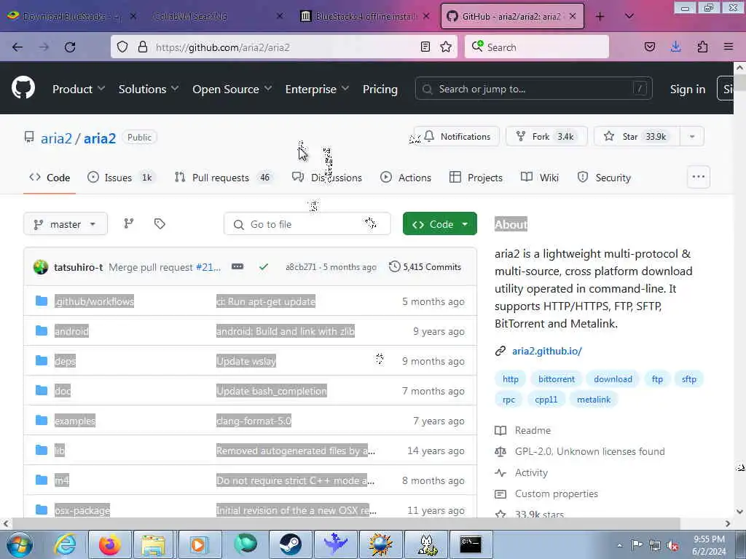Open the Projects tab
This screenshot has width=746, height=559.
click(476, 178)
